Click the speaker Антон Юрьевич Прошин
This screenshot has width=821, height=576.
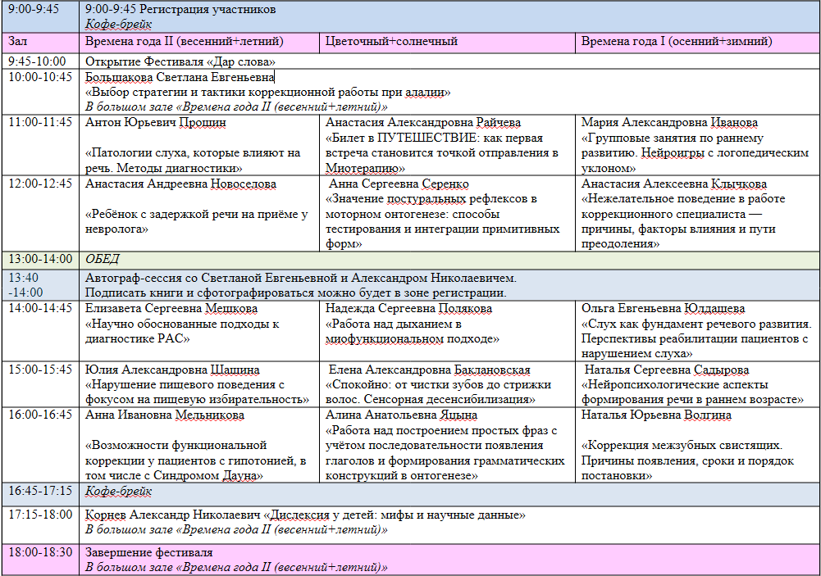tap(156, 123)
